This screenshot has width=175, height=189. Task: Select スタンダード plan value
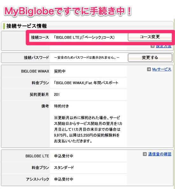click(x=64, y=168)
